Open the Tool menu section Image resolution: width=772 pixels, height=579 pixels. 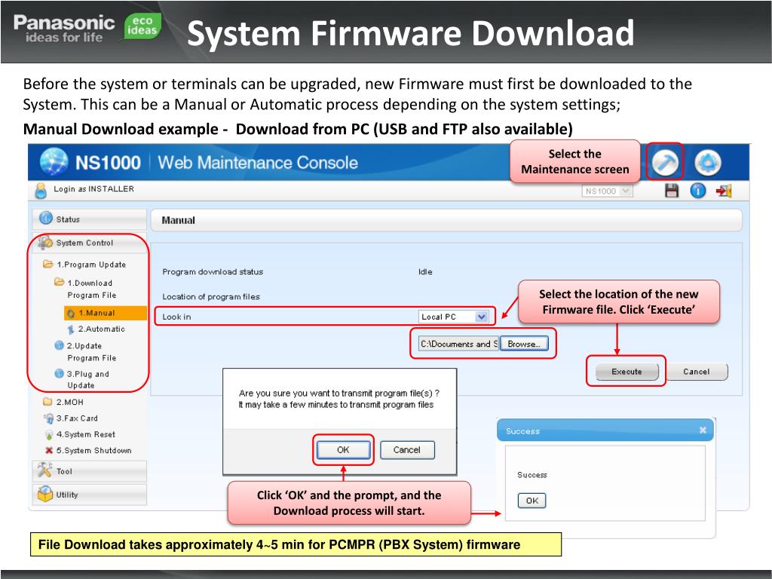tap(89, 471)
